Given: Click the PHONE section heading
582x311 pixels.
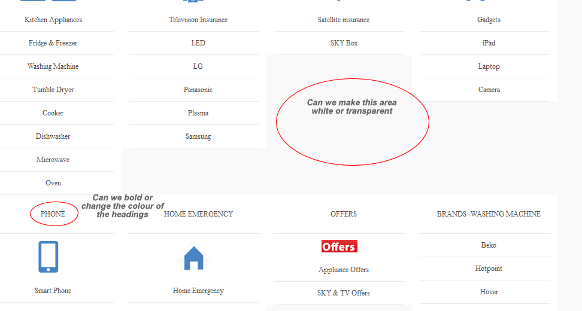Looking at the screenshot, I should point(53,214).
